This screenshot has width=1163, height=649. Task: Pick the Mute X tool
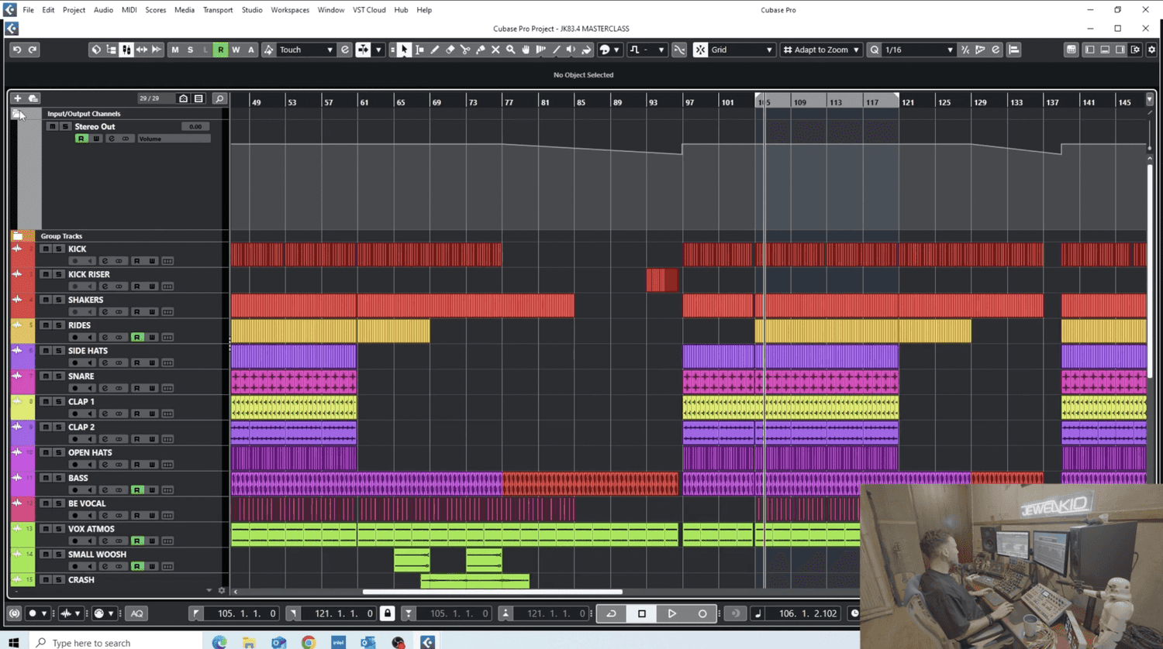coord(495,50)
